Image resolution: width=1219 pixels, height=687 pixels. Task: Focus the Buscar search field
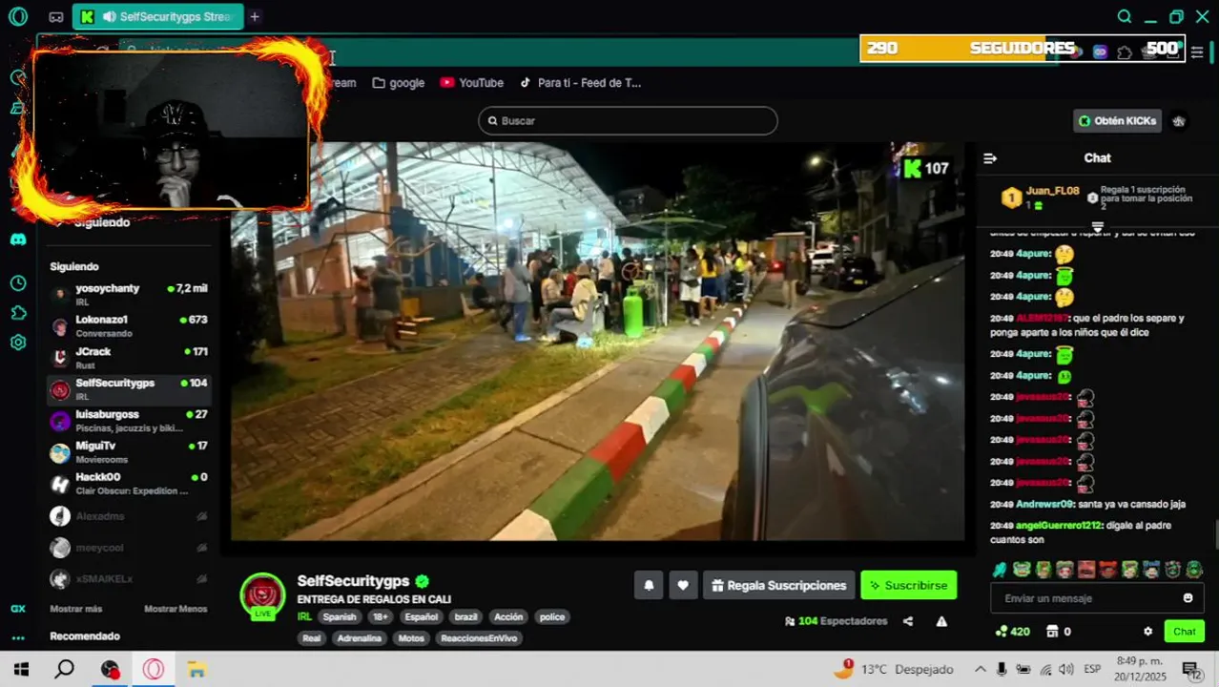click(628, 121)
